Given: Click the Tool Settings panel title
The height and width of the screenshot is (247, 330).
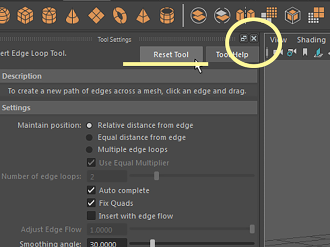Looking at the screenshot, I should pos(114,39).
